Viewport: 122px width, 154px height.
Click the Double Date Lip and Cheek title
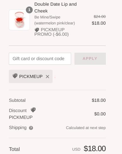[x=55, y=8]
